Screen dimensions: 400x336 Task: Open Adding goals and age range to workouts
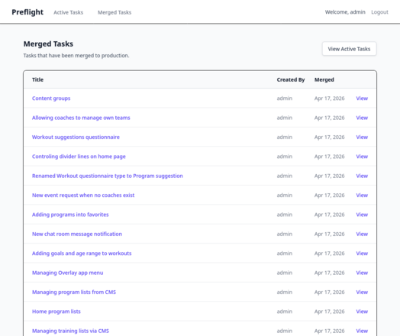pyautogui.click(x=82, y=254)
